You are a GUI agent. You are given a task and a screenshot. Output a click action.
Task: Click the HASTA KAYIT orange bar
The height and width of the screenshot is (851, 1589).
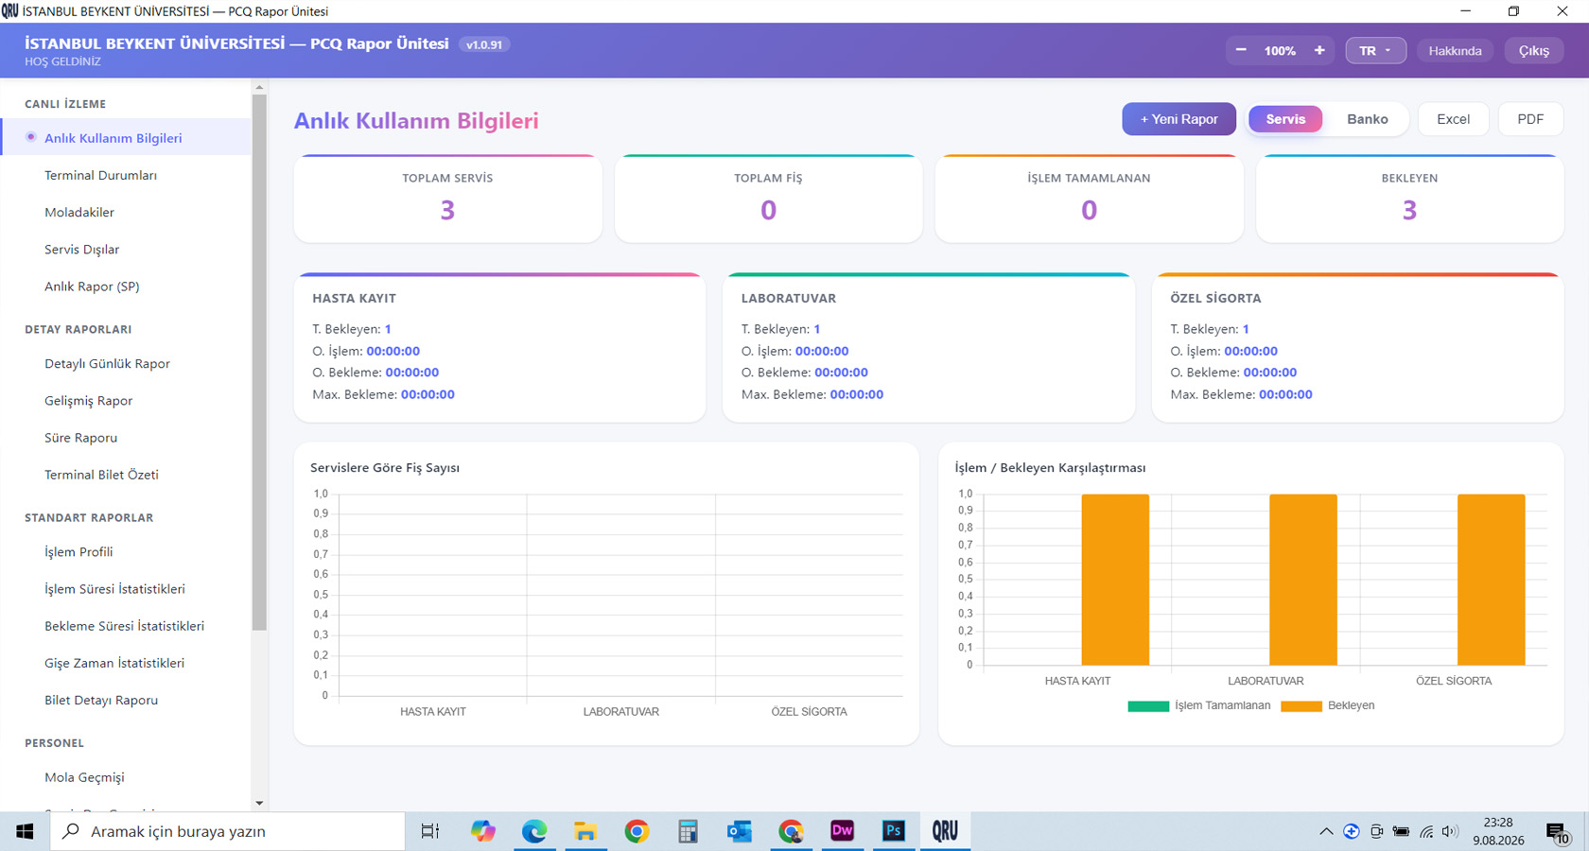point(1115,580)
